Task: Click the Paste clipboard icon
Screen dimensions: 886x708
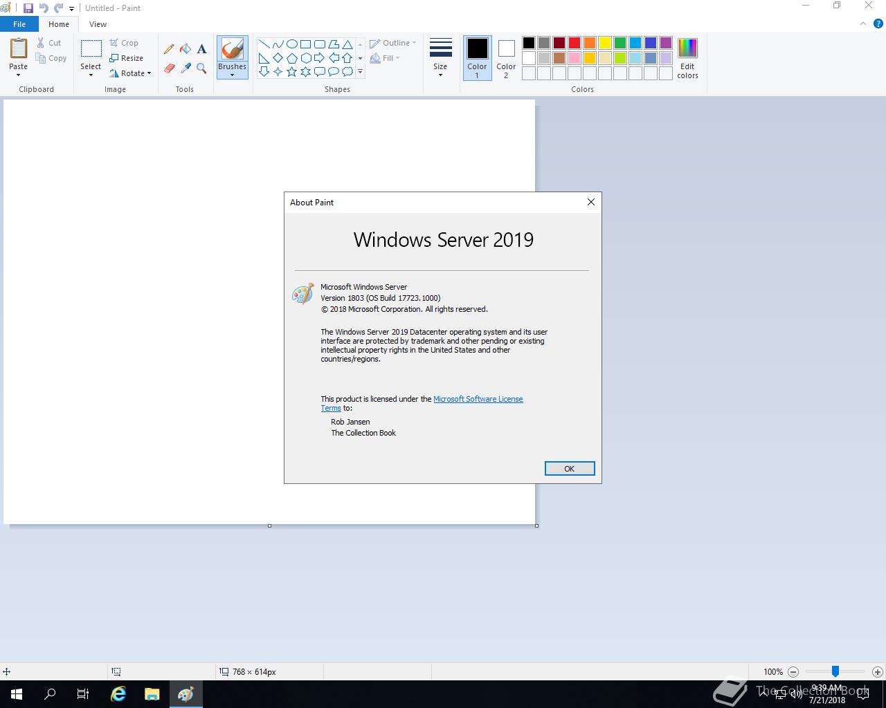Action: pos(19,48)
